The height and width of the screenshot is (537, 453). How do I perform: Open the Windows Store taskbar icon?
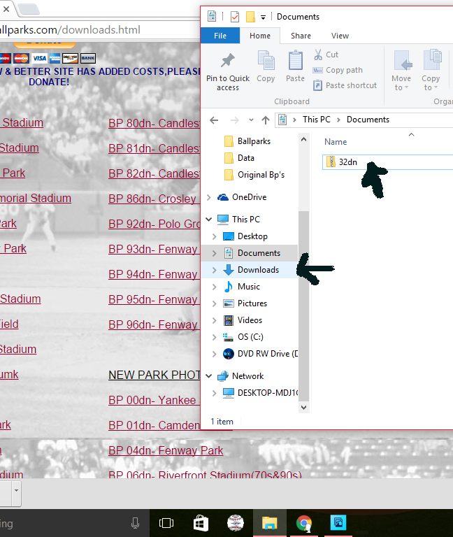tap(201, 523)
